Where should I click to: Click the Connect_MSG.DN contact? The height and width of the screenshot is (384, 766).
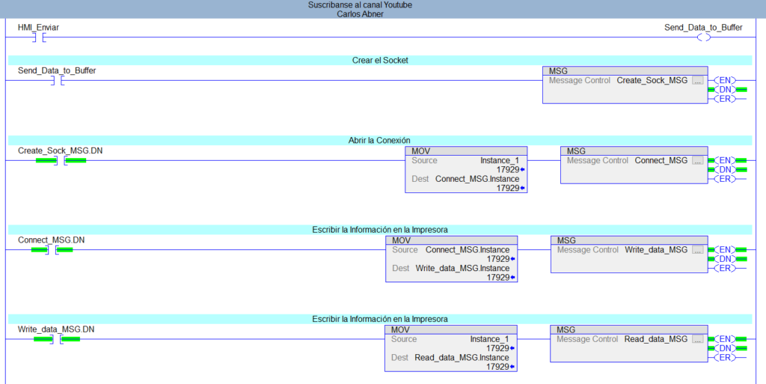pos(52,249)
